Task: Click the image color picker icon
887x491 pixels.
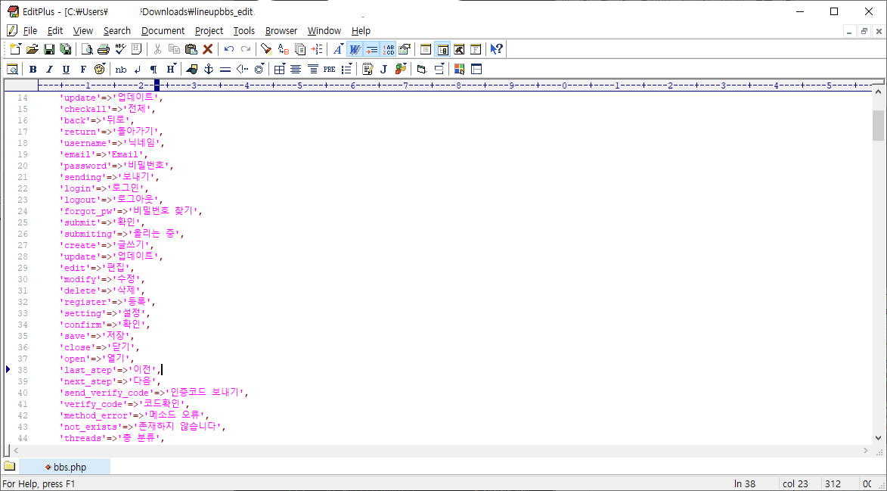Action: 459,69
